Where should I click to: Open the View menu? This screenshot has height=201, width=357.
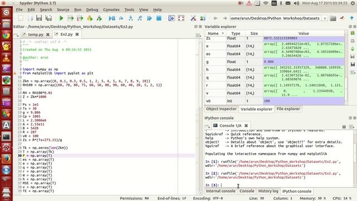pos(143,9)
